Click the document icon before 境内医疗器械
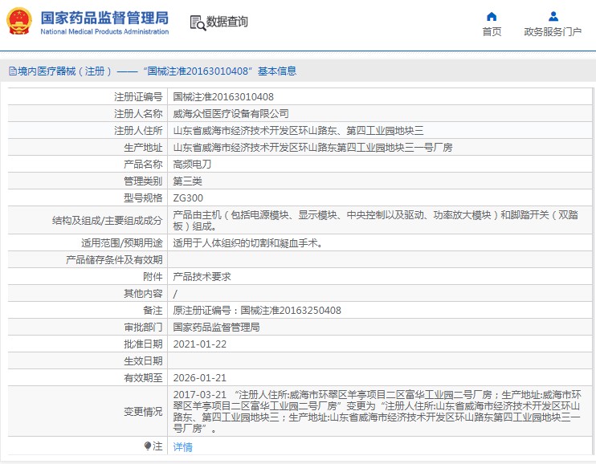The image size is (596, 464). click(12, 71)
